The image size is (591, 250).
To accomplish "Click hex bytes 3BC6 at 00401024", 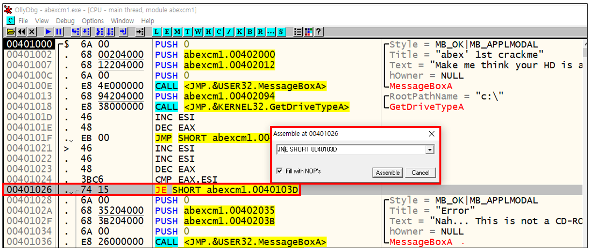I will pos(89,180).
